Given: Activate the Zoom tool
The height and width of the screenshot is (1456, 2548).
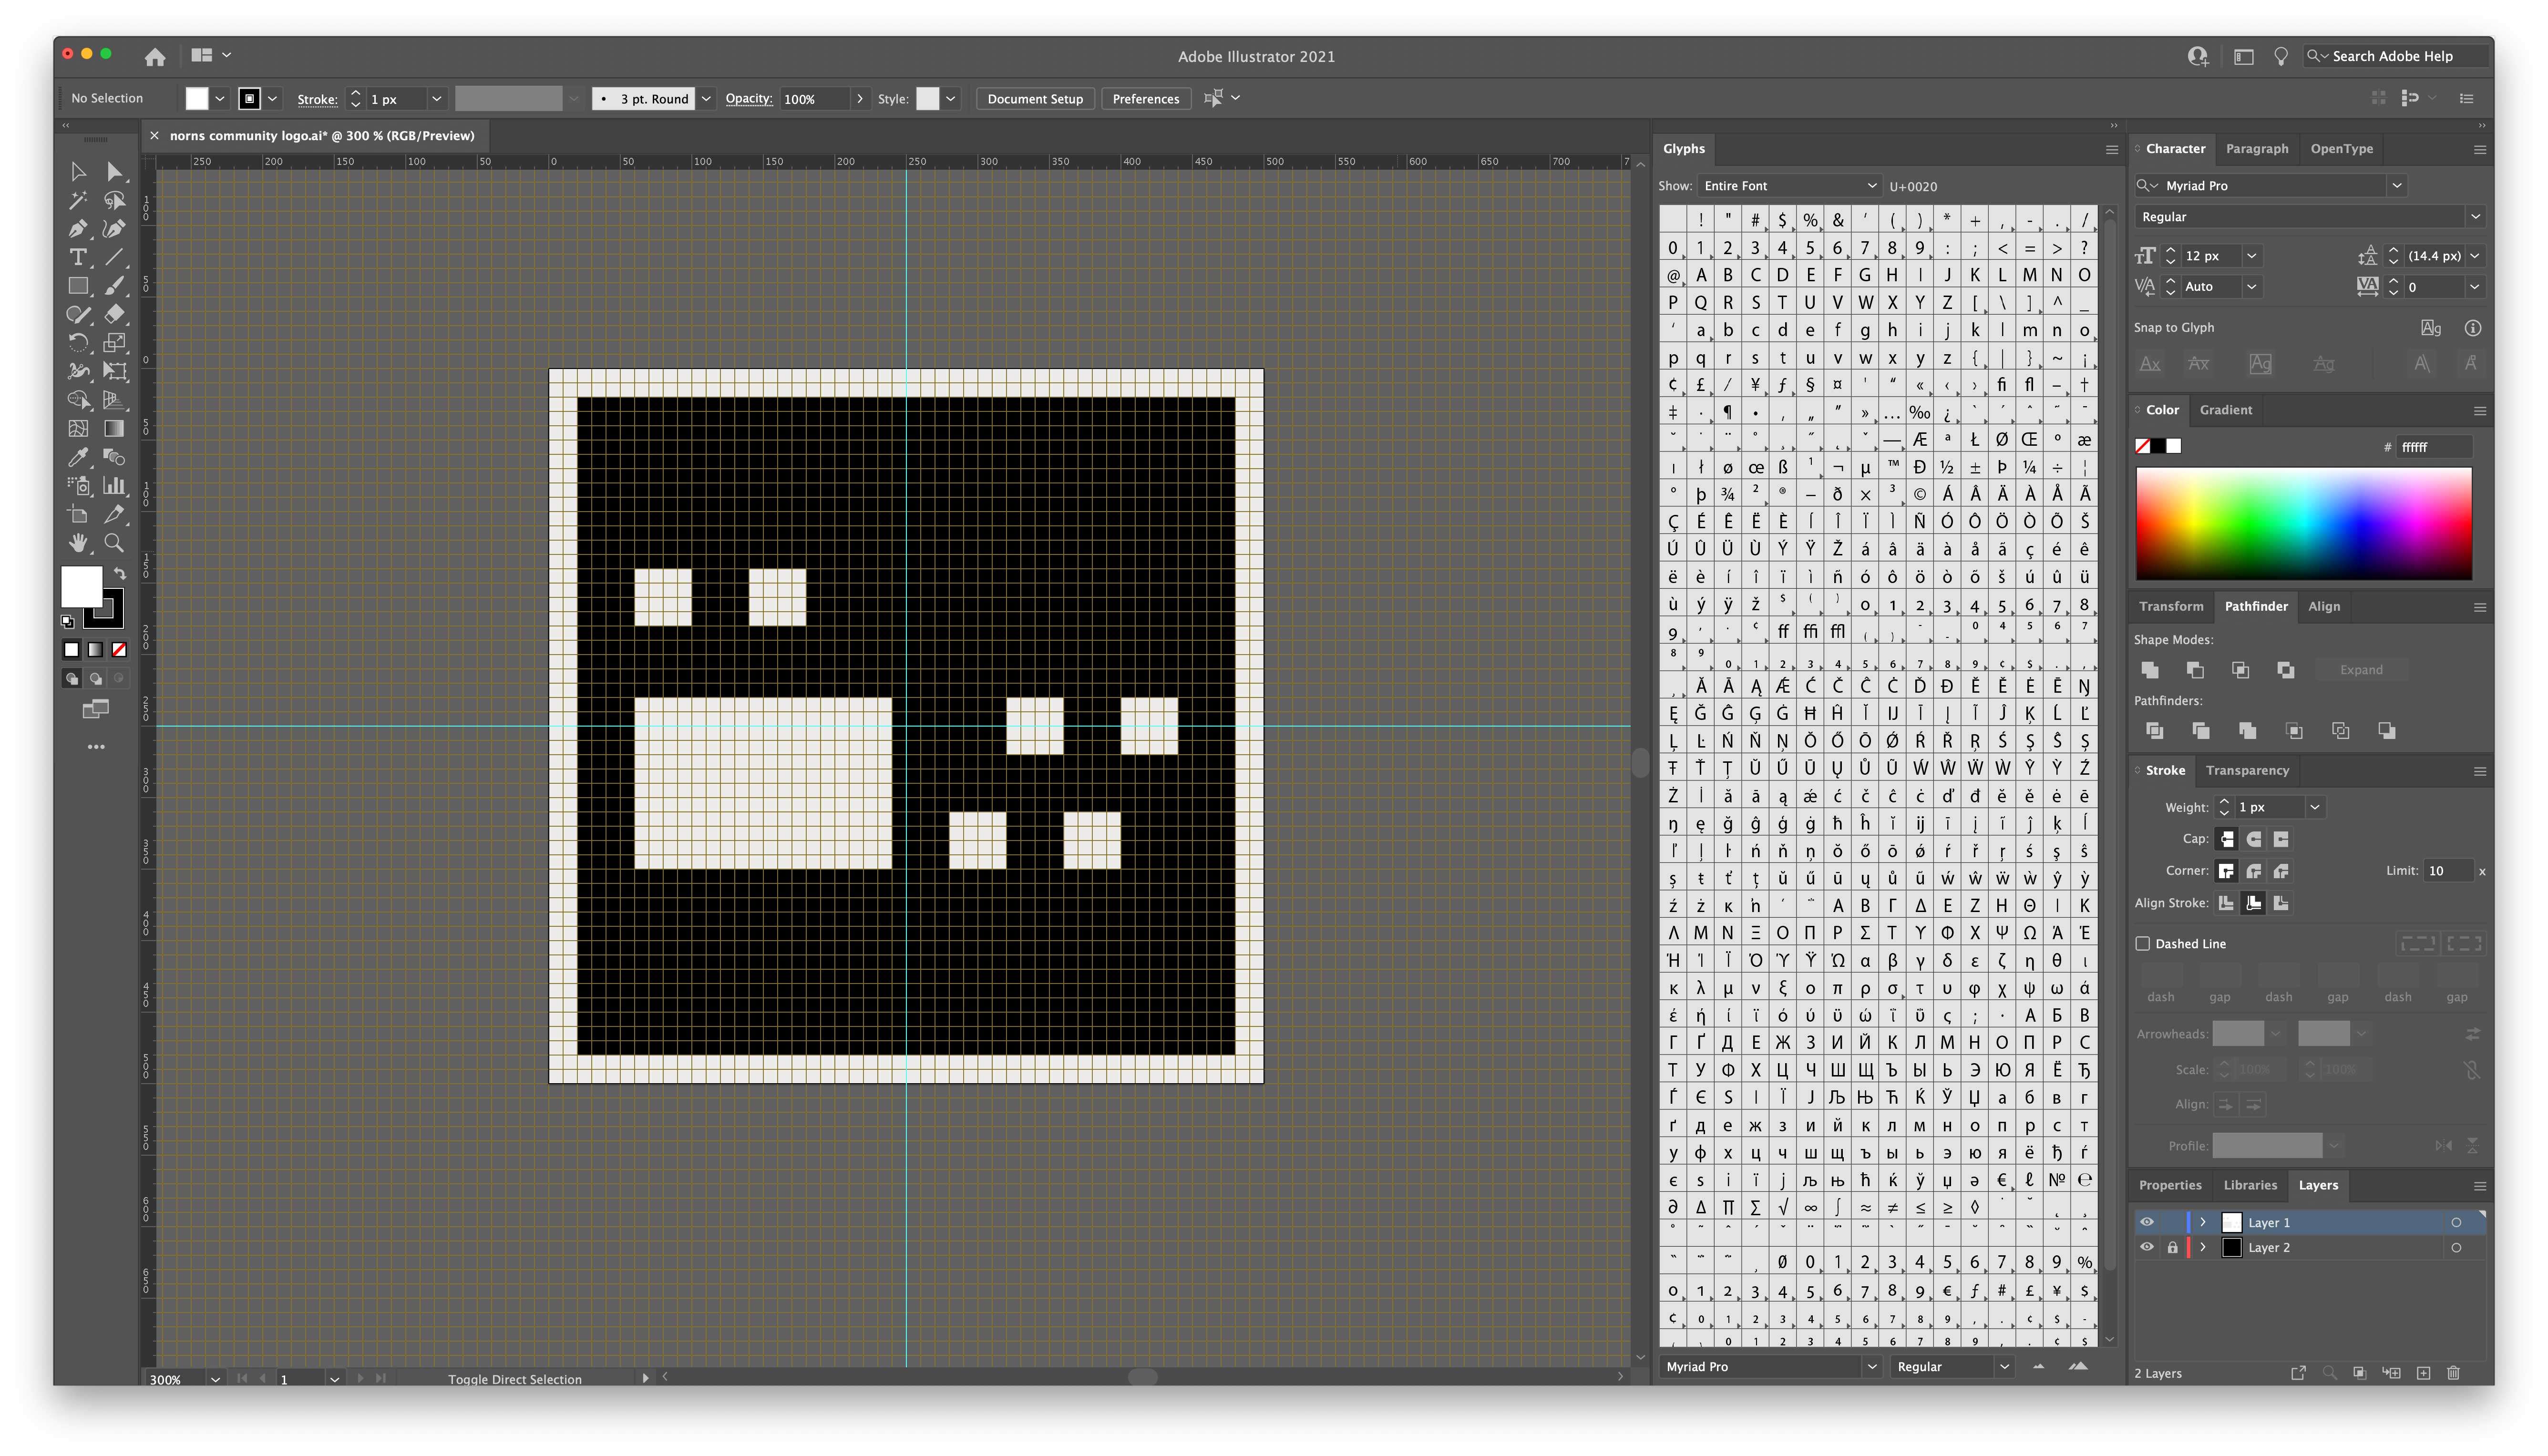Looking at the screenshot, I should click(x=115, y=543).
